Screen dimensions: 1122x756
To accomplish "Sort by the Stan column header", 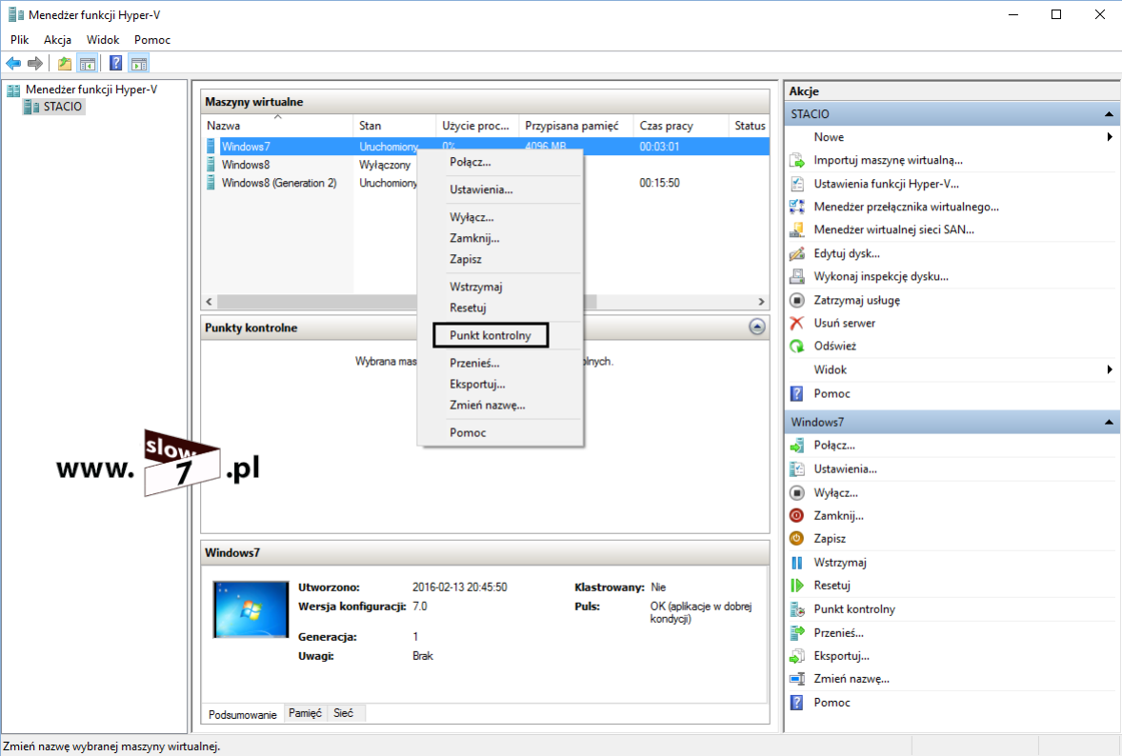I will click(394, 125).
